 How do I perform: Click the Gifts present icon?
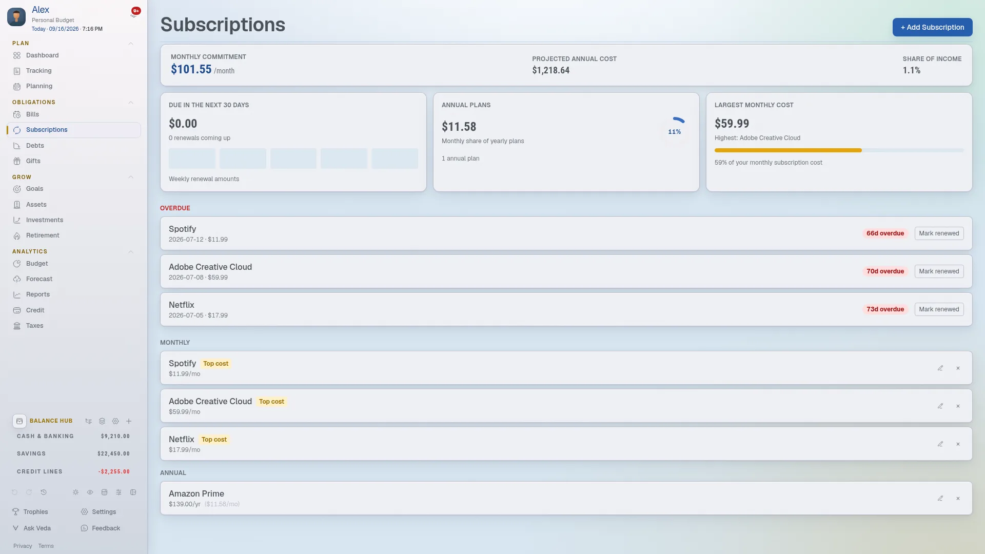(x=17, y=161)
